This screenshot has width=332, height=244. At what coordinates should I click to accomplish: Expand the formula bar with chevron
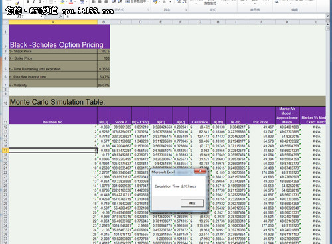coord(327,16)
